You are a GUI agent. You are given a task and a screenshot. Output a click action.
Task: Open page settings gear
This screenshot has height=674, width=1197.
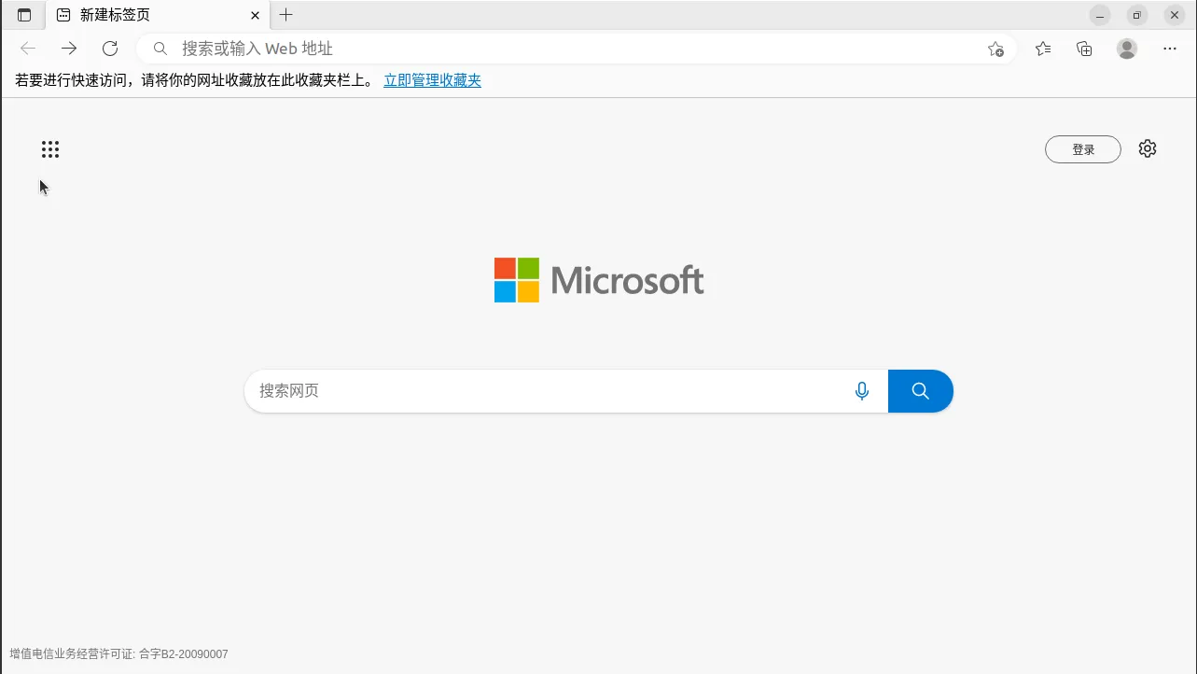point(1148,148)
